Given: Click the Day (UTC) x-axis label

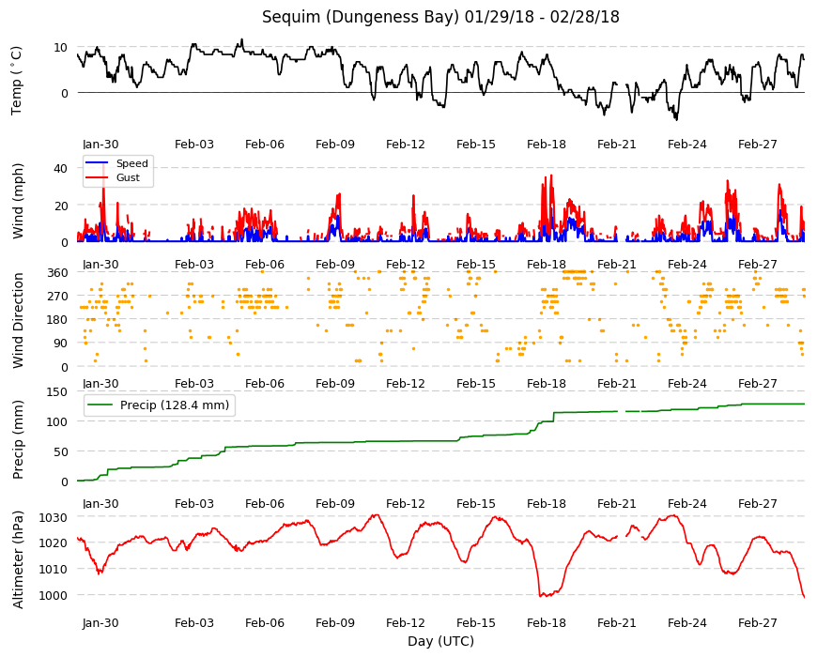Looking at the screenshot, I should point(440,641).
